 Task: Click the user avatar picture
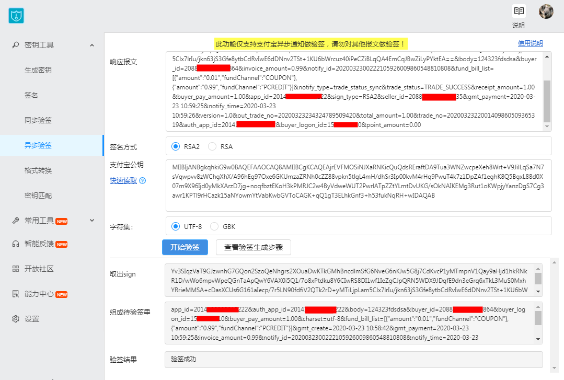pyautogui.click(x=546, y=11)
